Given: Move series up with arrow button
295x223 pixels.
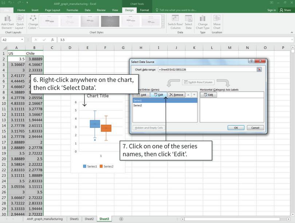Looking at the screenshot, I should pos(188,95).
